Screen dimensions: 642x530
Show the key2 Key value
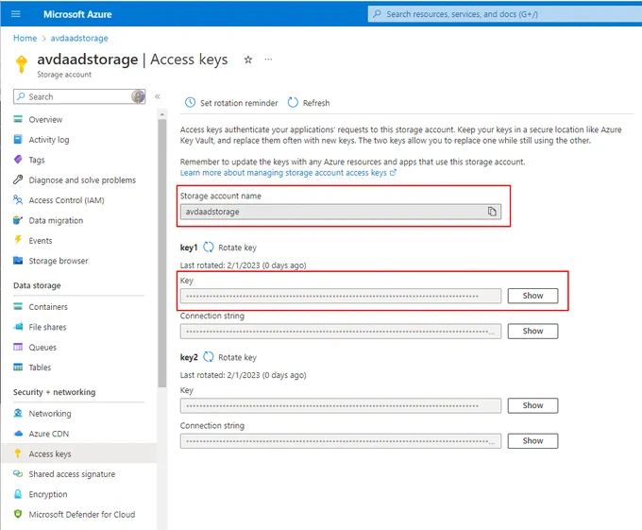tap(532, 405)
